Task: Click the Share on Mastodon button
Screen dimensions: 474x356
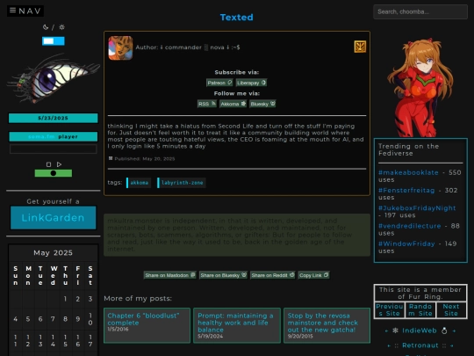Action: tap(170, 275)
